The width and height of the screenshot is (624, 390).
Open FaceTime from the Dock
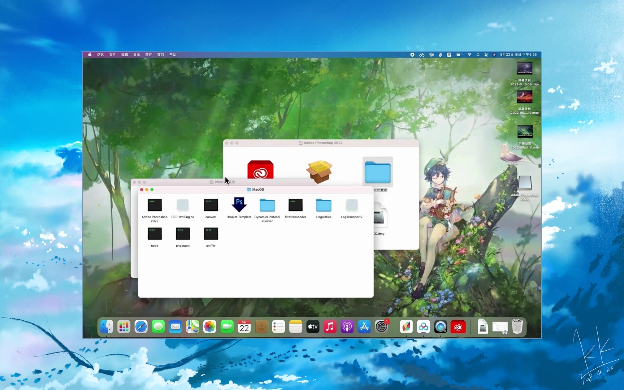(227, 327)
